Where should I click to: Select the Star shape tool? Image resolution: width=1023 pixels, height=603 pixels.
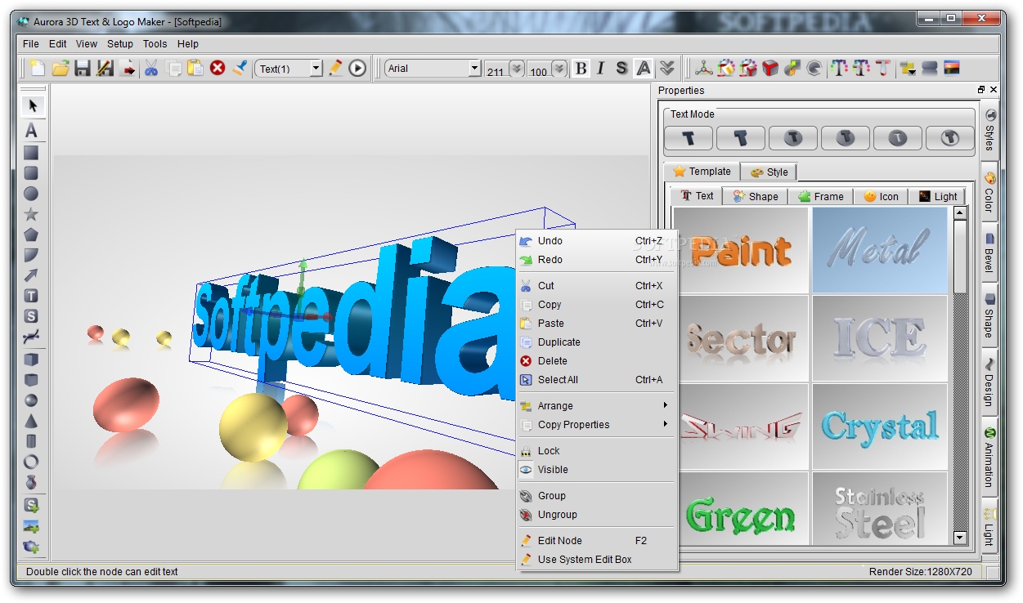[31, 214]
